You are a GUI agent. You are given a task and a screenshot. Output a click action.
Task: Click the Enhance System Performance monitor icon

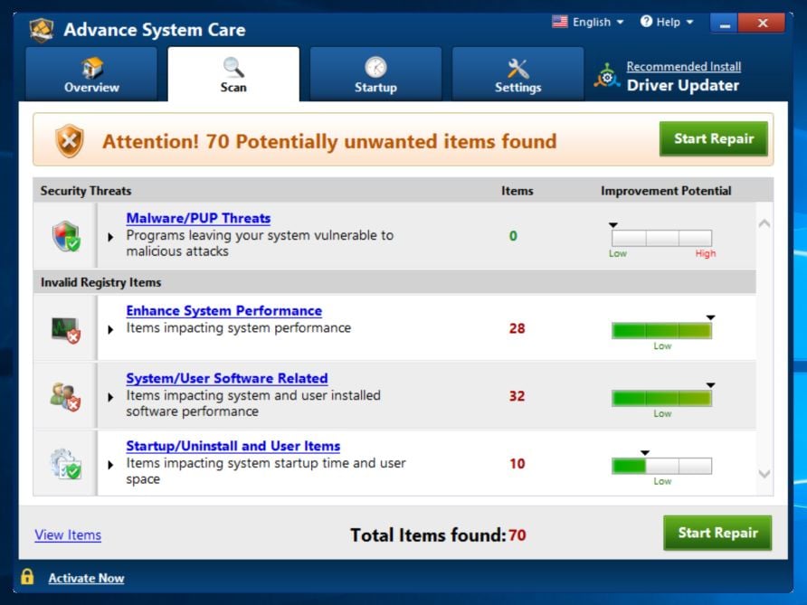click(x=66, y=329)
